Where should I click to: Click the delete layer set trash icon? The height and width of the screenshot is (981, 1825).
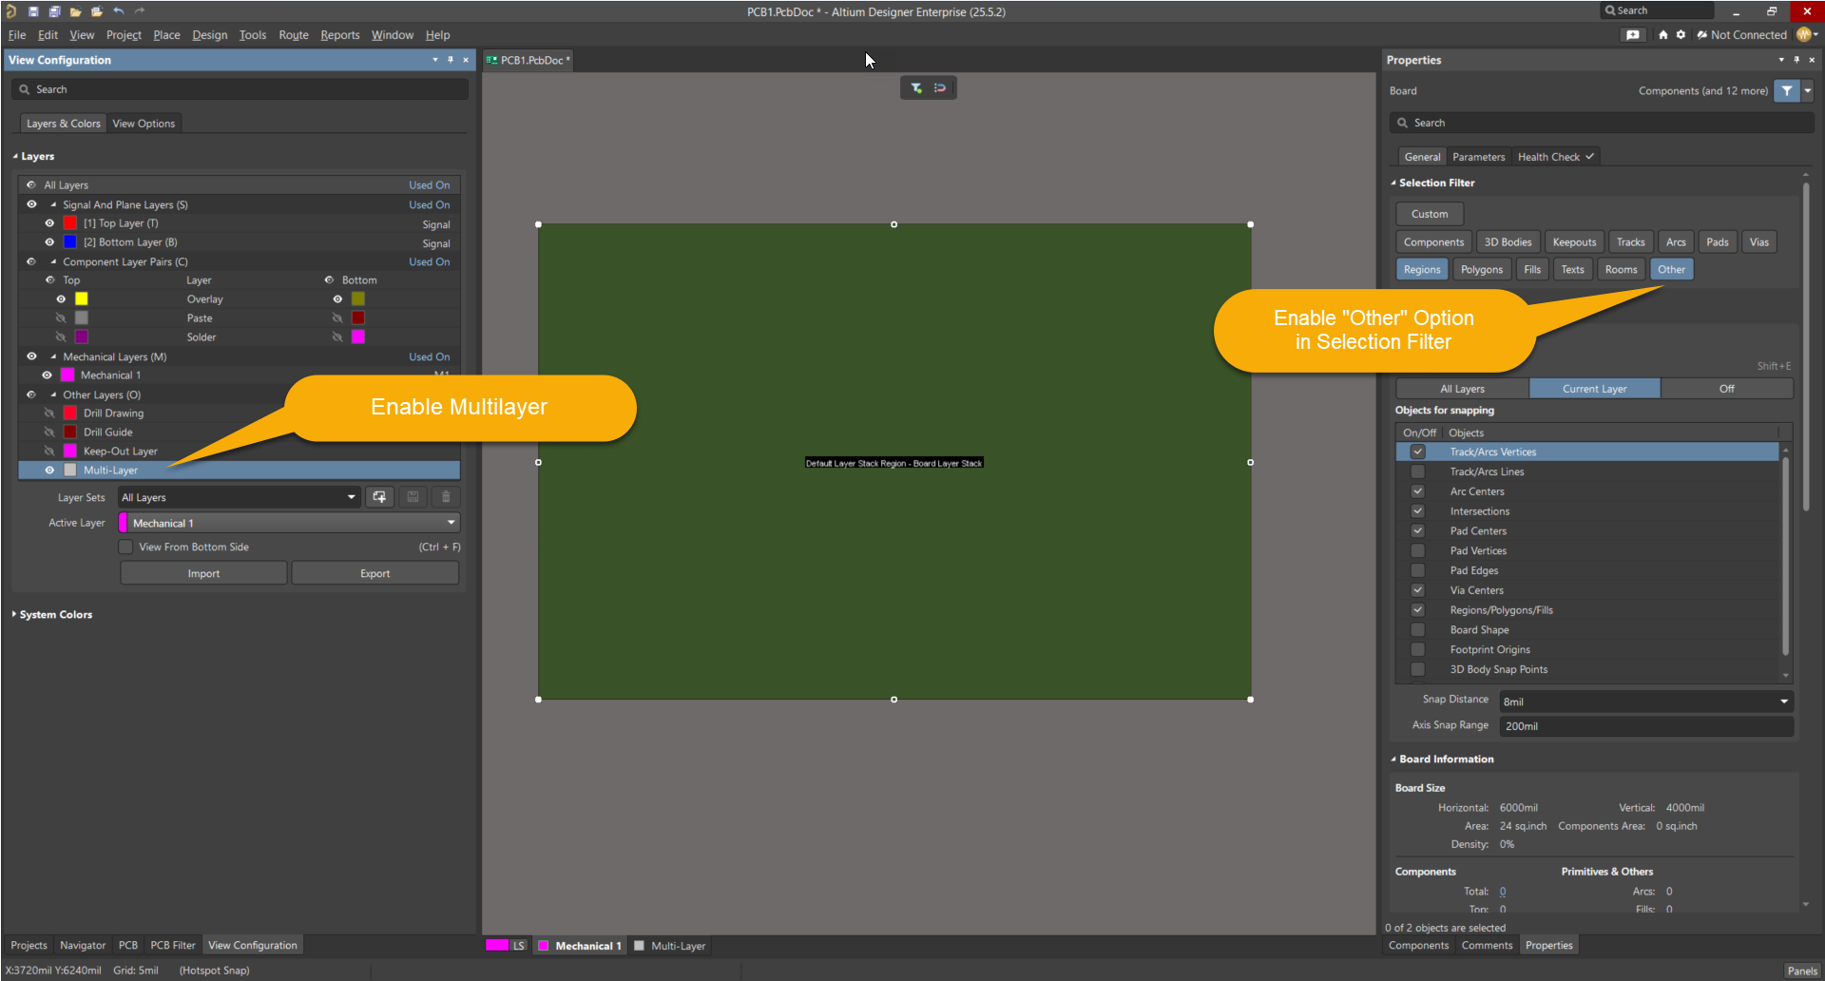[x=446, y=497]
